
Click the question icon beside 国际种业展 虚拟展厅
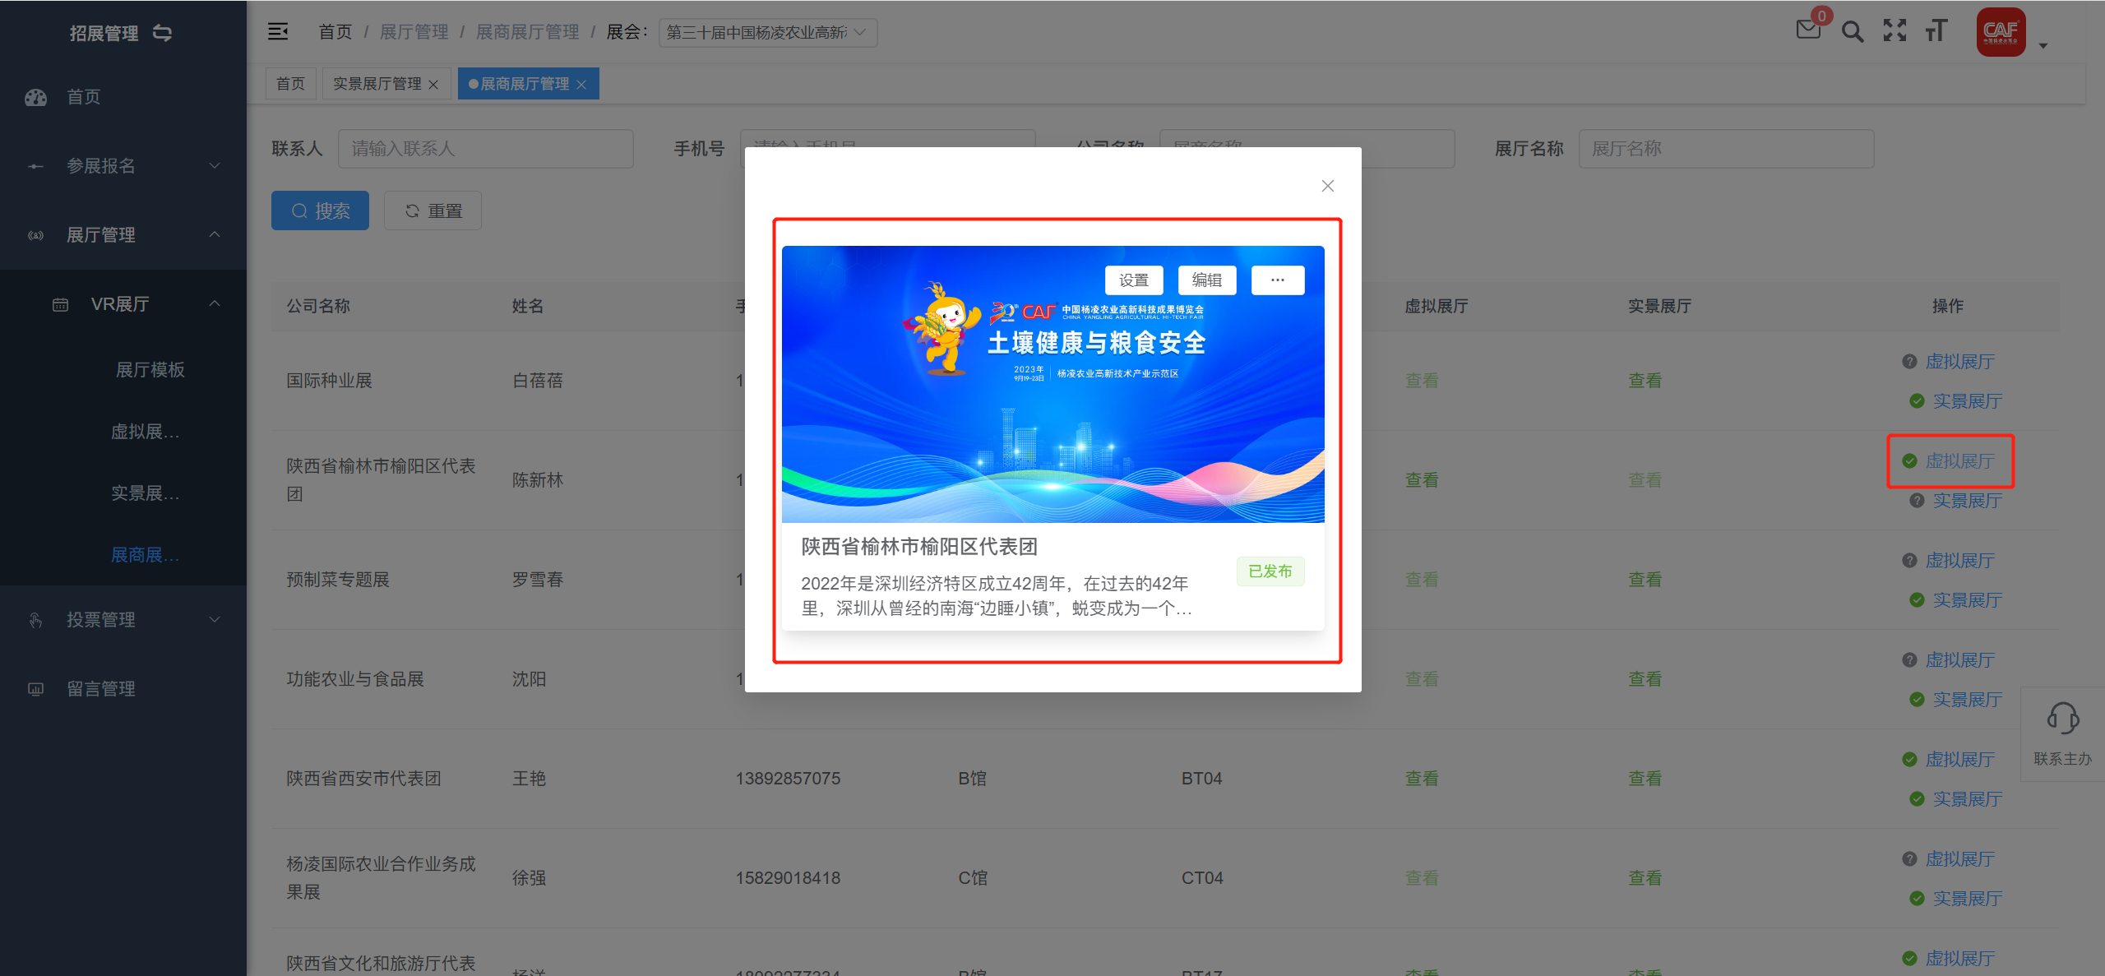coord(1909,362)
